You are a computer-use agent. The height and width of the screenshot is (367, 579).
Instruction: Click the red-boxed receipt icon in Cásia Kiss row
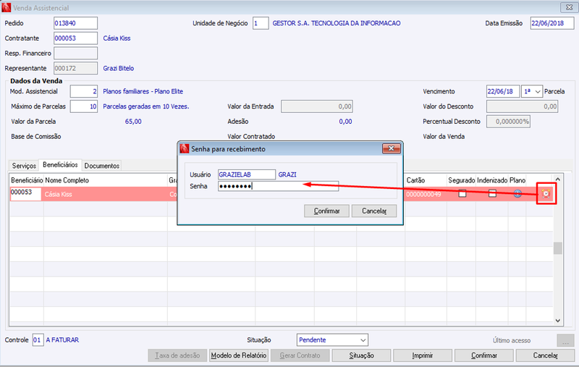point(546,193)
